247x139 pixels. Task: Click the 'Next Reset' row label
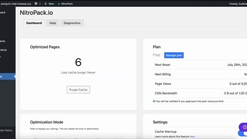[x=162, y=65]
